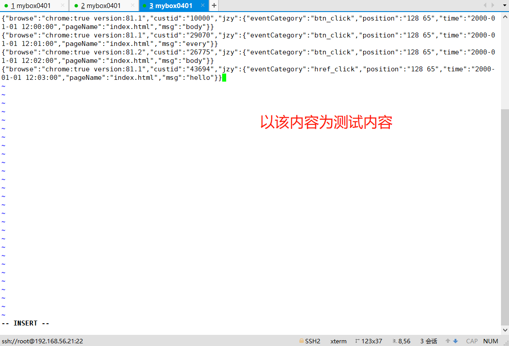This screenshot has width=509, height=346.
Task: Click the ssh://root@192.168.56.21:22 address
Action: point(42,341)
